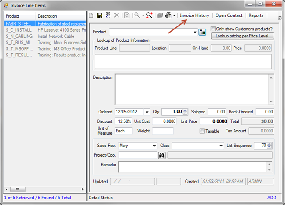285x205 pixels.
Task: Click inside the Remarks text box
Action: (193, 167)
